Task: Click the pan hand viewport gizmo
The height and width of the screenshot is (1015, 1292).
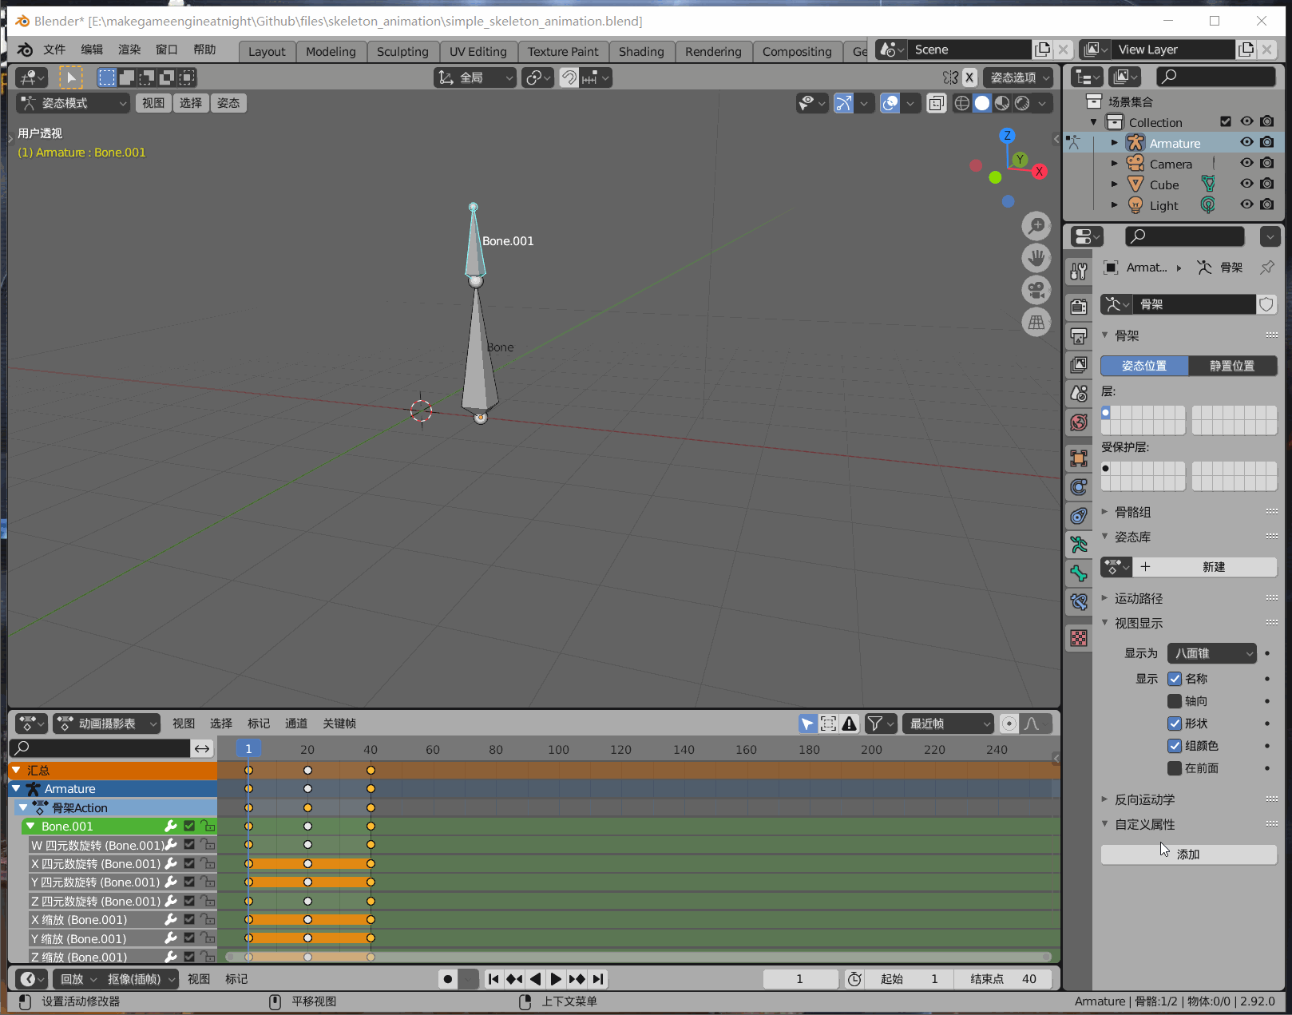Action: point(1036,258)
